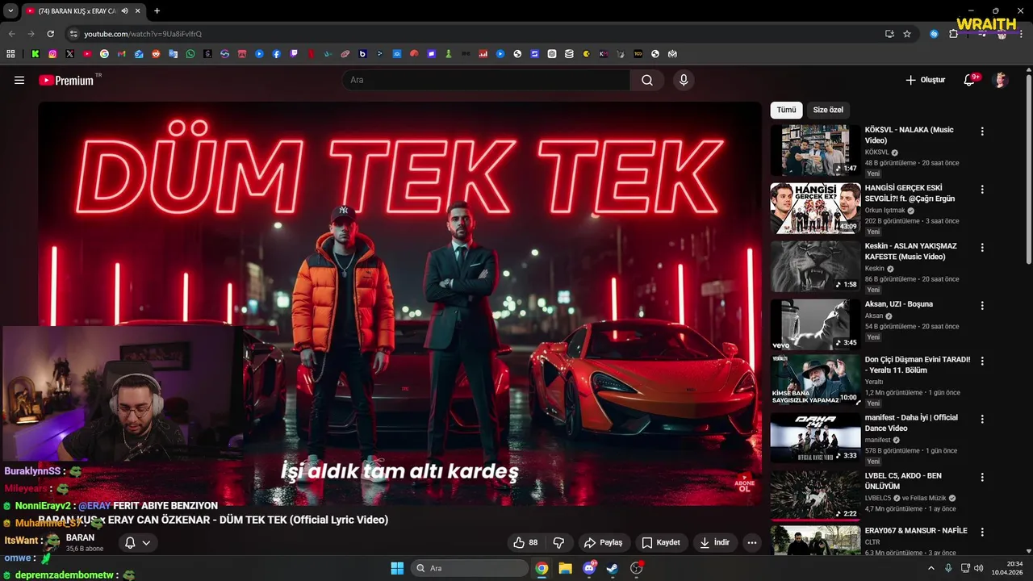This screenshot has height=581, width=1033.
Task: Open the Oluştur create menu
Action: coord(925,80)
